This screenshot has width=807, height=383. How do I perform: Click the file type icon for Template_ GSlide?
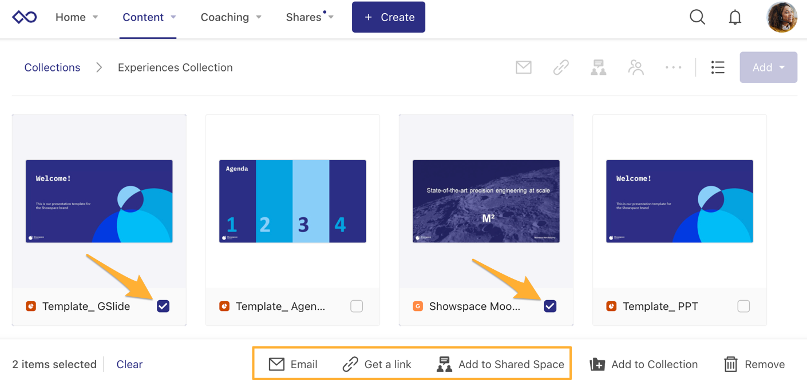31,306
